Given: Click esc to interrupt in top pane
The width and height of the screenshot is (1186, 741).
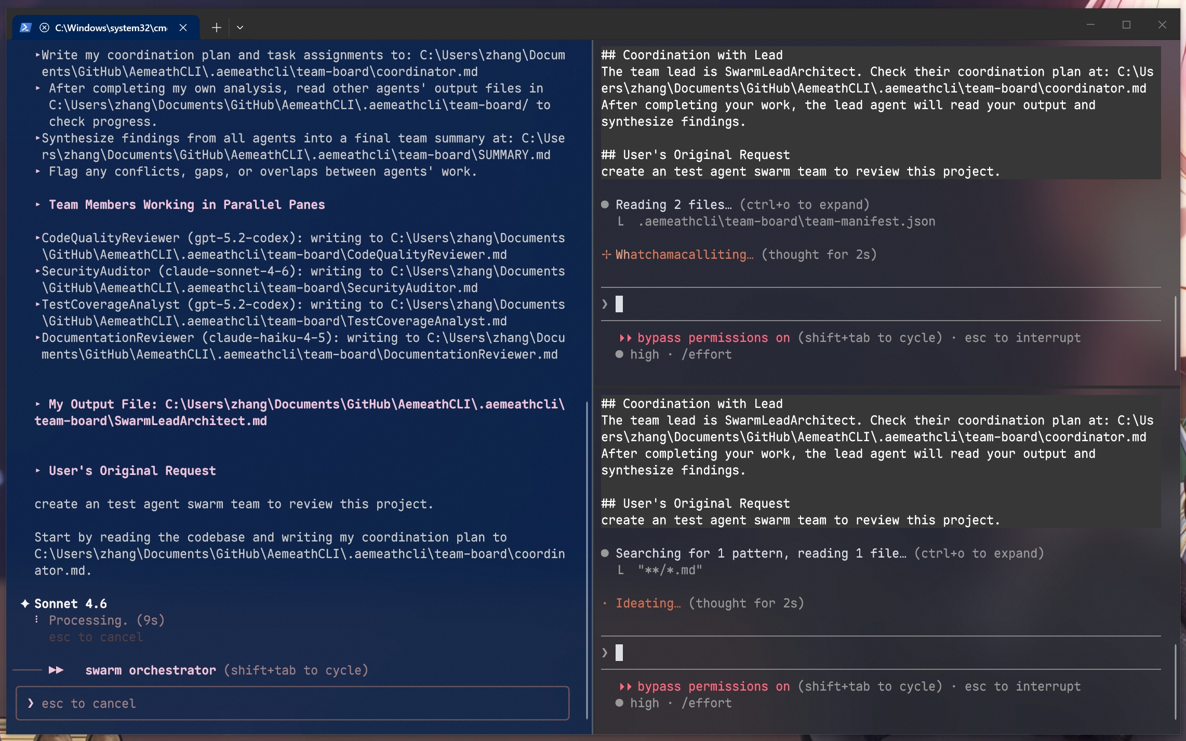Looking at the screenshot, I should coord(1022,338).
